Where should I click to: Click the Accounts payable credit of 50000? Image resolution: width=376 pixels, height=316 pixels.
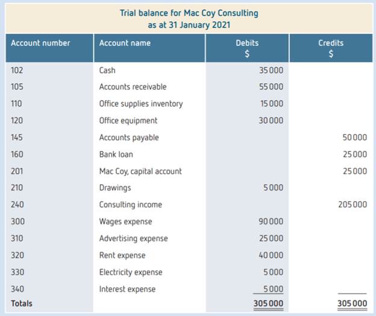click(x=354, y=137)
